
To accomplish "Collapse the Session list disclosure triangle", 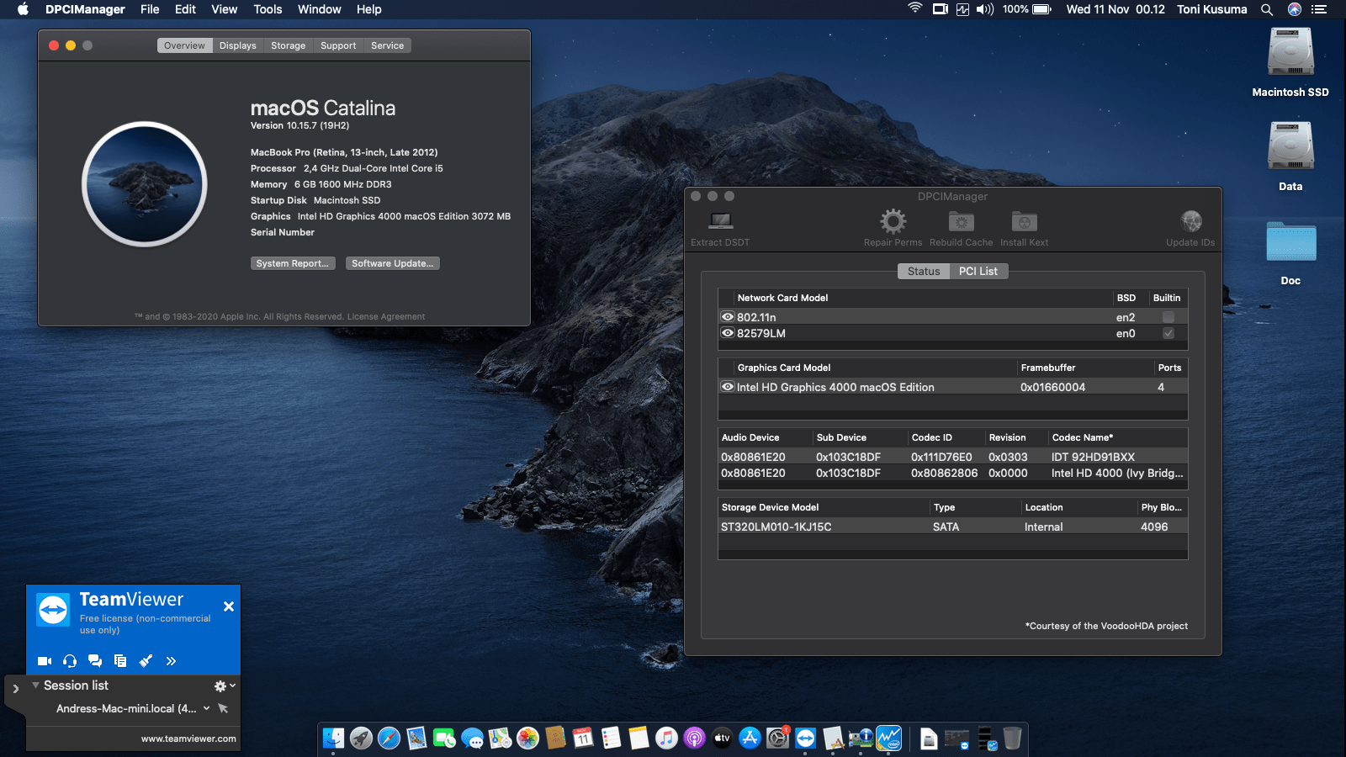I will click(35, 686).
